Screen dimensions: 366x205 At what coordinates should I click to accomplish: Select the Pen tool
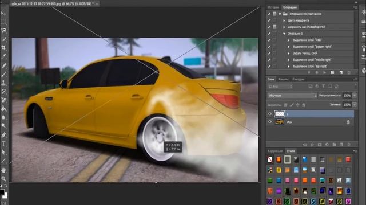click(x=3, y=135)
